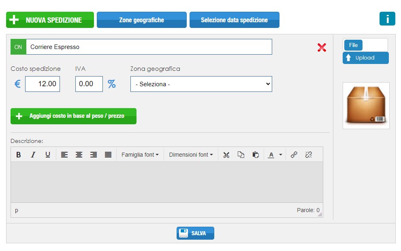Remove link using the unlink icon
401x251 pixels.
[x=308, y=155]
